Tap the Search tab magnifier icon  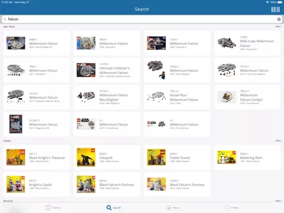(109, 207)
